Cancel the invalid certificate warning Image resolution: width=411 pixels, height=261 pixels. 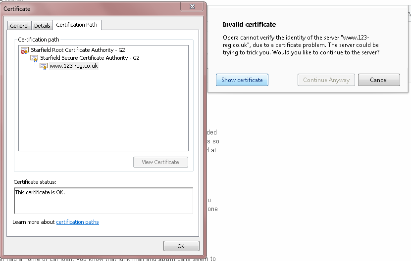point(378,80)
